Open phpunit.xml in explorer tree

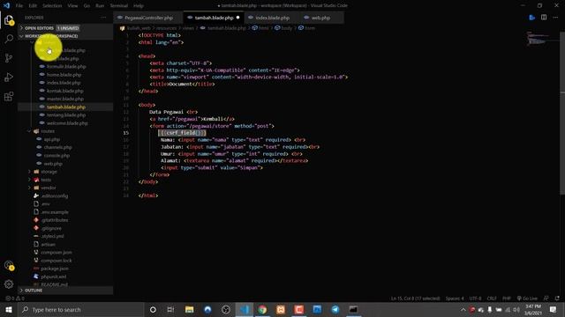tap(53, 276)
